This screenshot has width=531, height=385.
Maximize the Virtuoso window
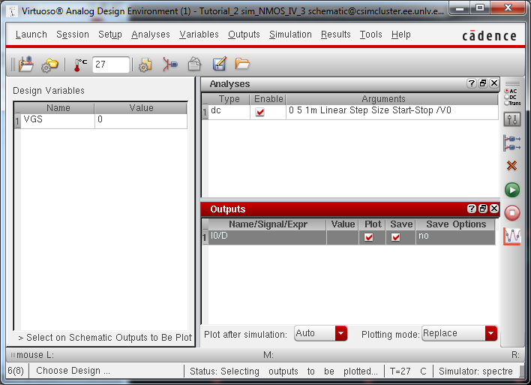[x=480, y=8]
